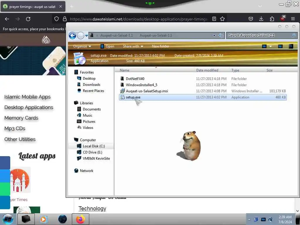This screenshot has width=300, height=225.
Task: Click Mp3 CDs link
Action: (x=15, y=128)
